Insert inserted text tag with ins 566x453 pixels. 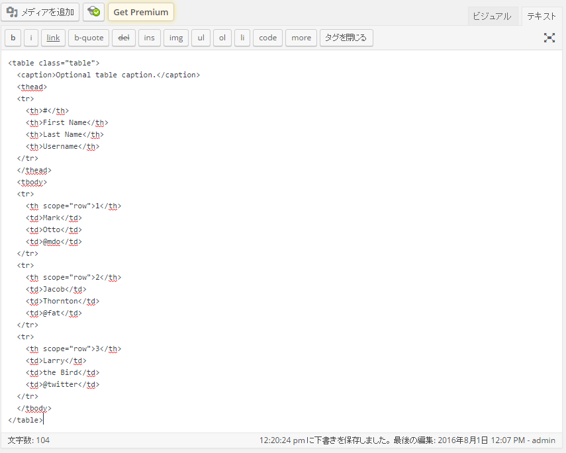(149, 38)
